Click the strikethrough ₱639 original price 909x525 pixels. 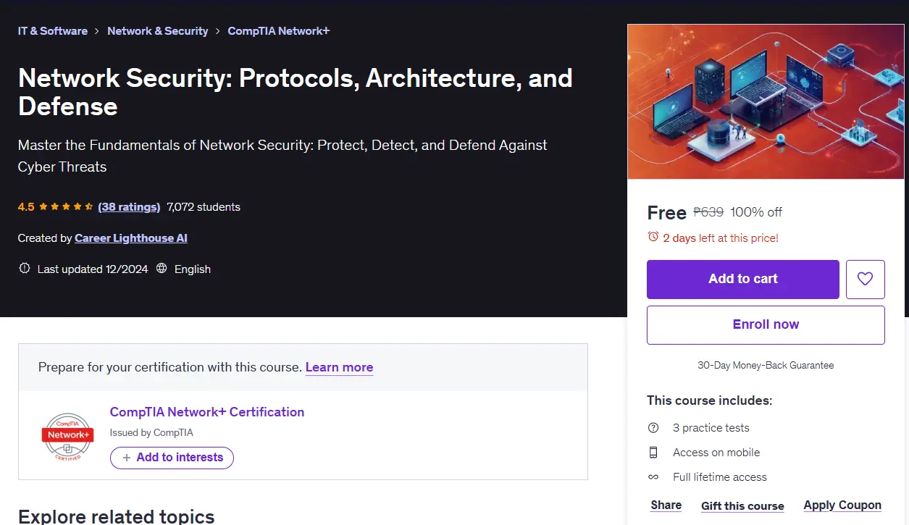pos(708,212)
